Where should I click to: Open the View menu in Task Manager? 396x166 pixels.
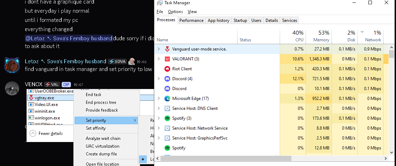tap(192, 12)
